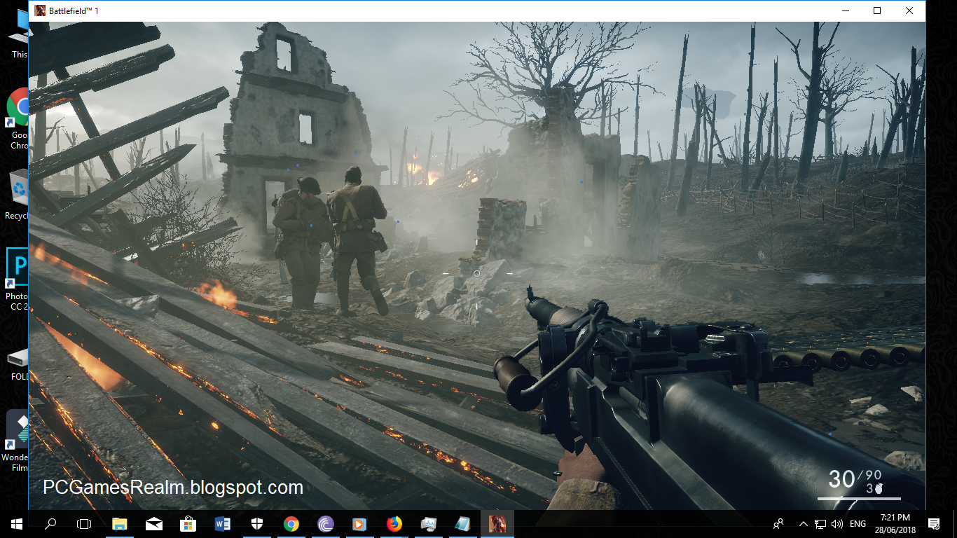Open the BitTorrent client from taskbar

(326, 523)
